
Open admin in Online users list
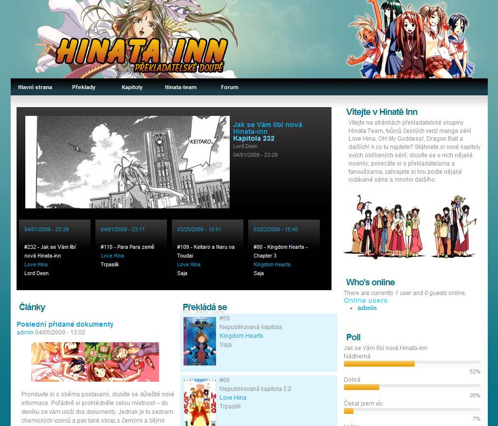click(367, 308)
